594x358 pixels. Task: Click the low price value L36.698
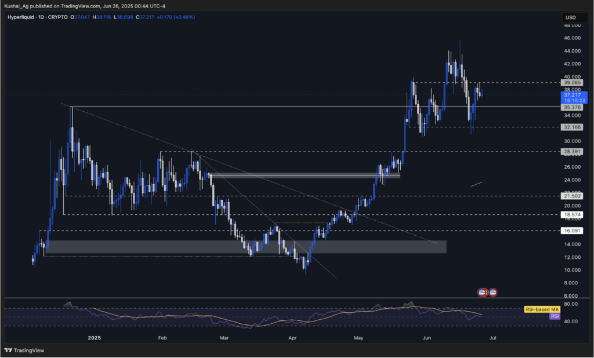(x=124, y=17)
